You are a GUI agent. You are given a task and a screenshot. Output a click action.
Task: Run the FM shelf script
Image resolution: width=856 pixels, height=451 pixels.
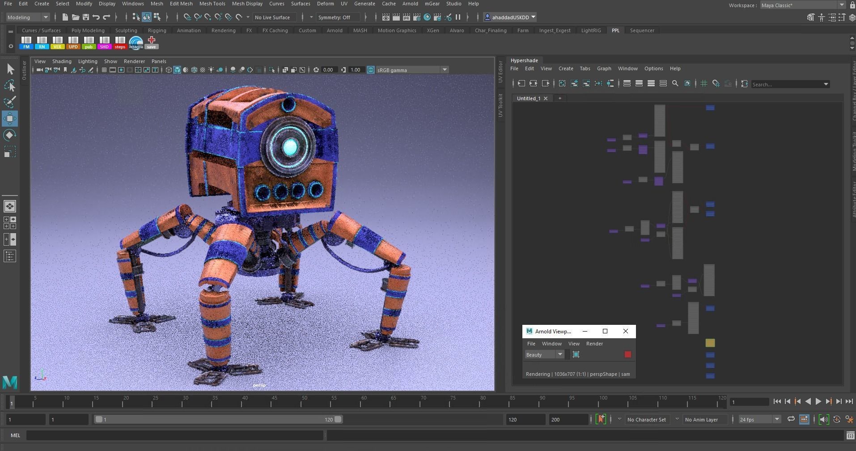point(26,43)
